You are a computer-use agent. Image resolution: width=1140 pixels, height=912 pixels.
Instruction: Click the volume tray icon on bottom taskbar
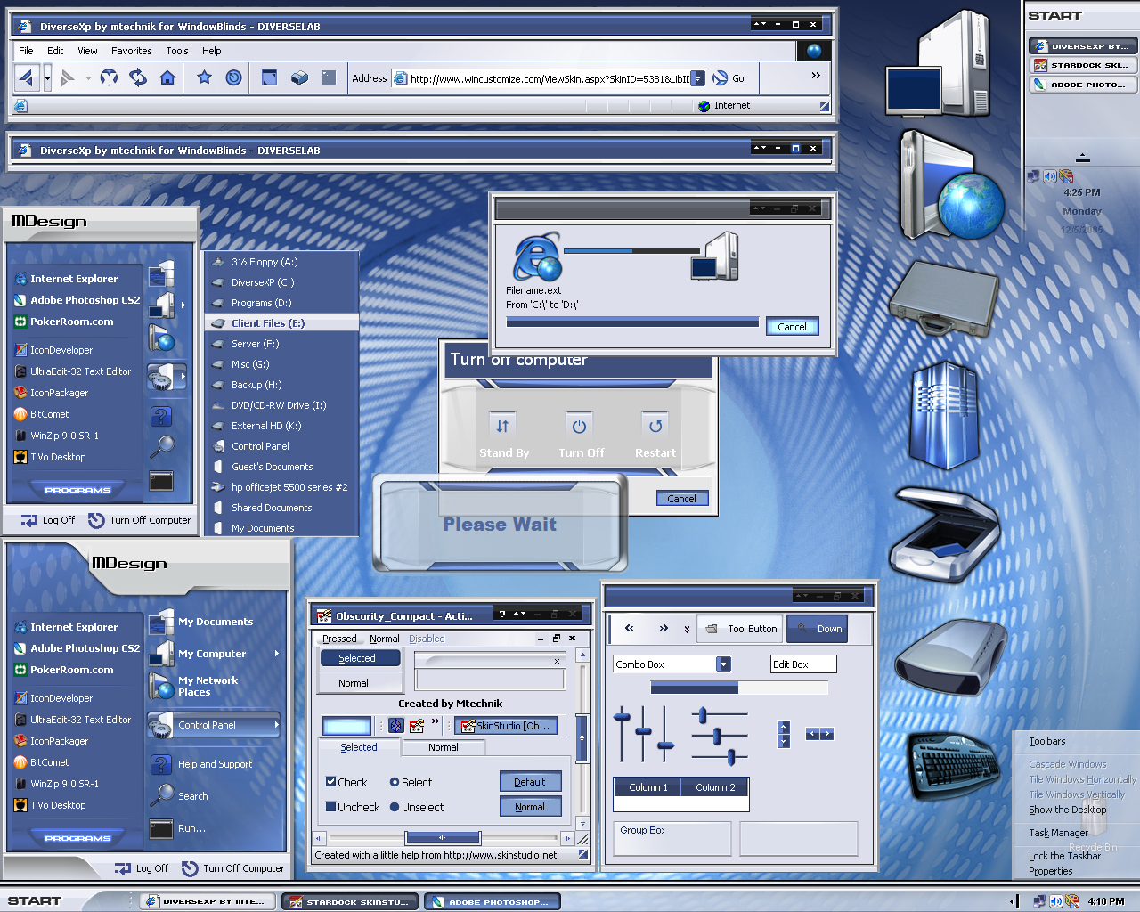coord(1055,901)
